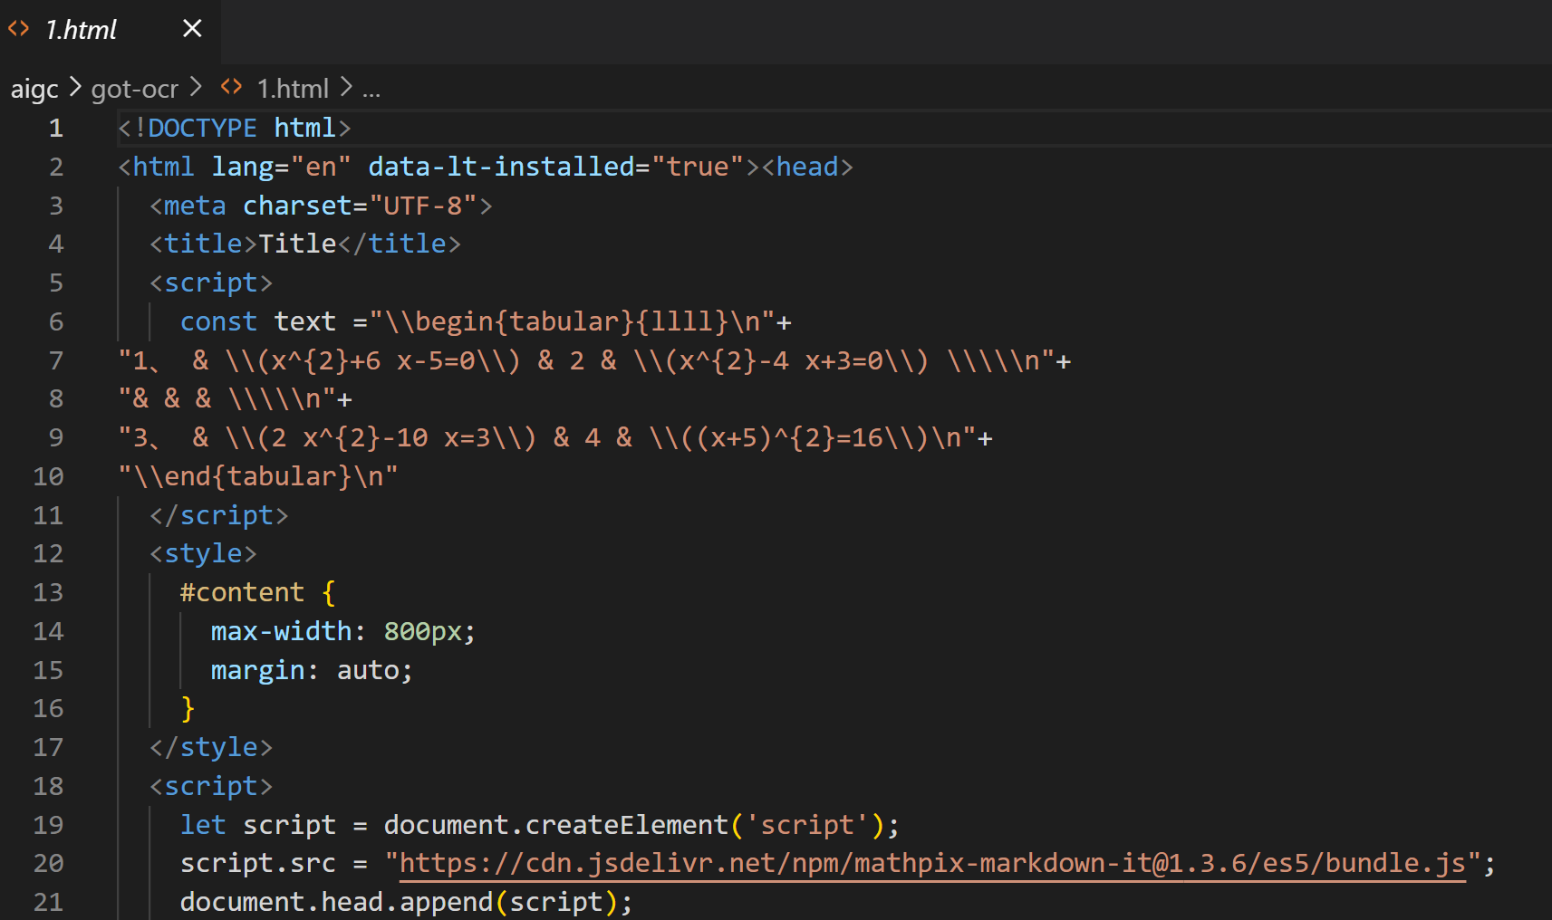The height and width of the screenshot is (920, 1552).
Task: Click line number 6 in gutter
Action: 56,321
